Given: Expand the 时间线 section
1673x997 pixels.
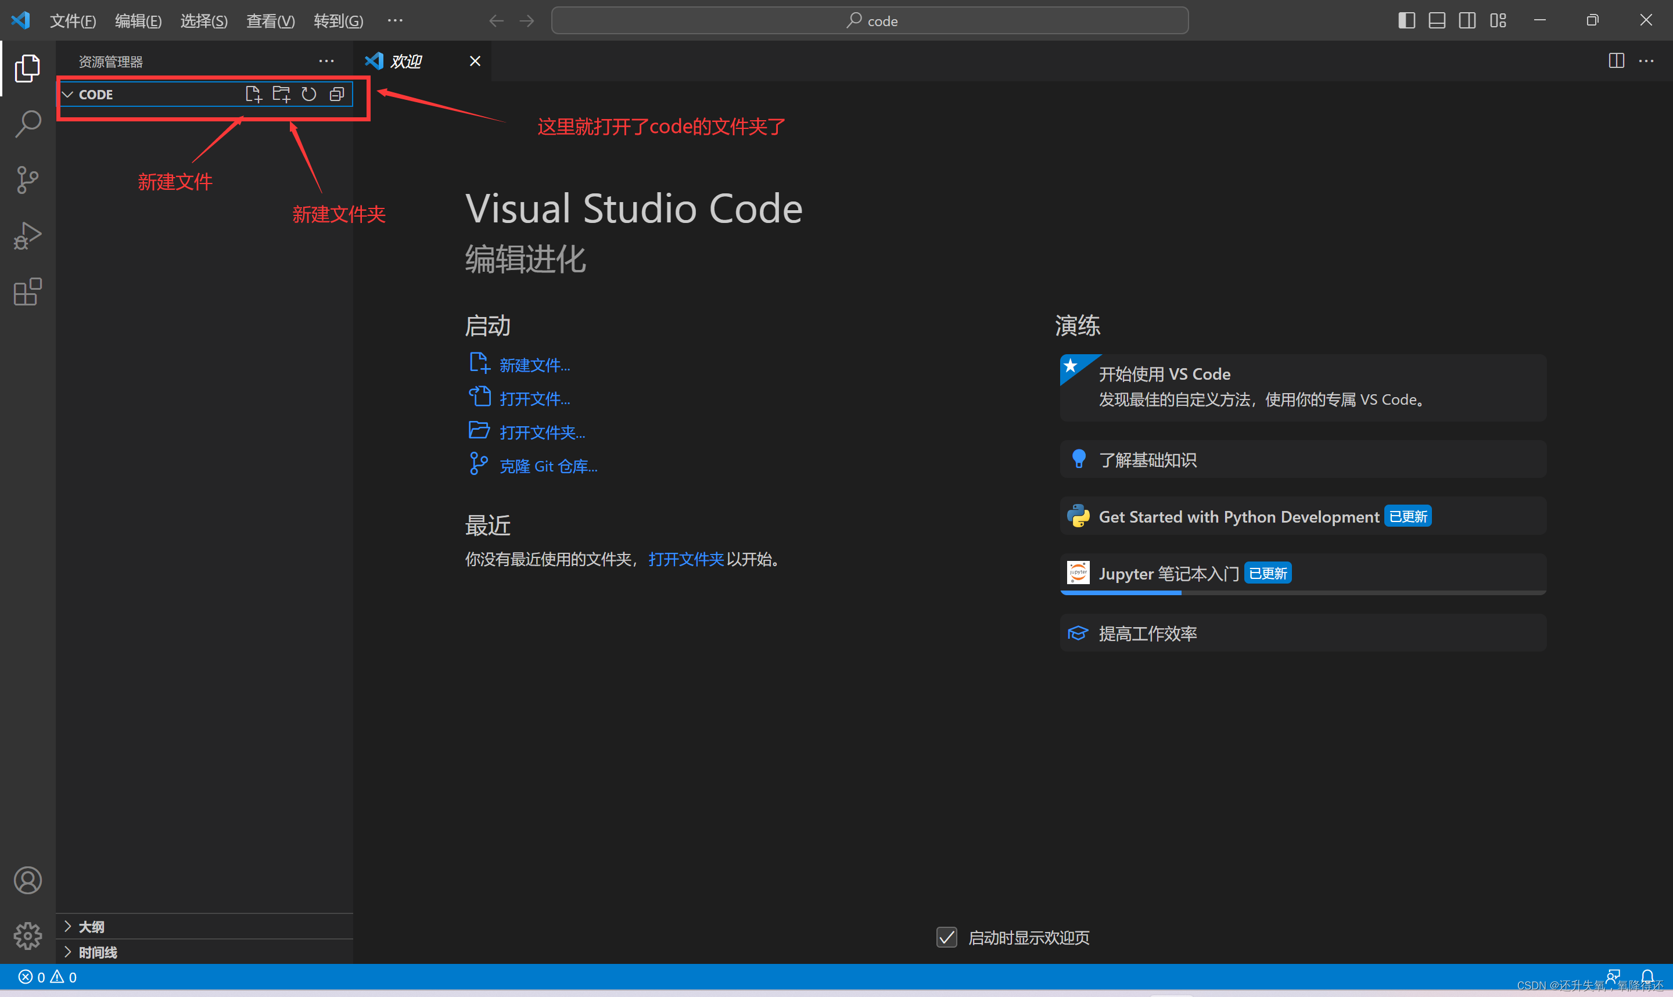Looking at the screenshot, I should coord(205,952).
